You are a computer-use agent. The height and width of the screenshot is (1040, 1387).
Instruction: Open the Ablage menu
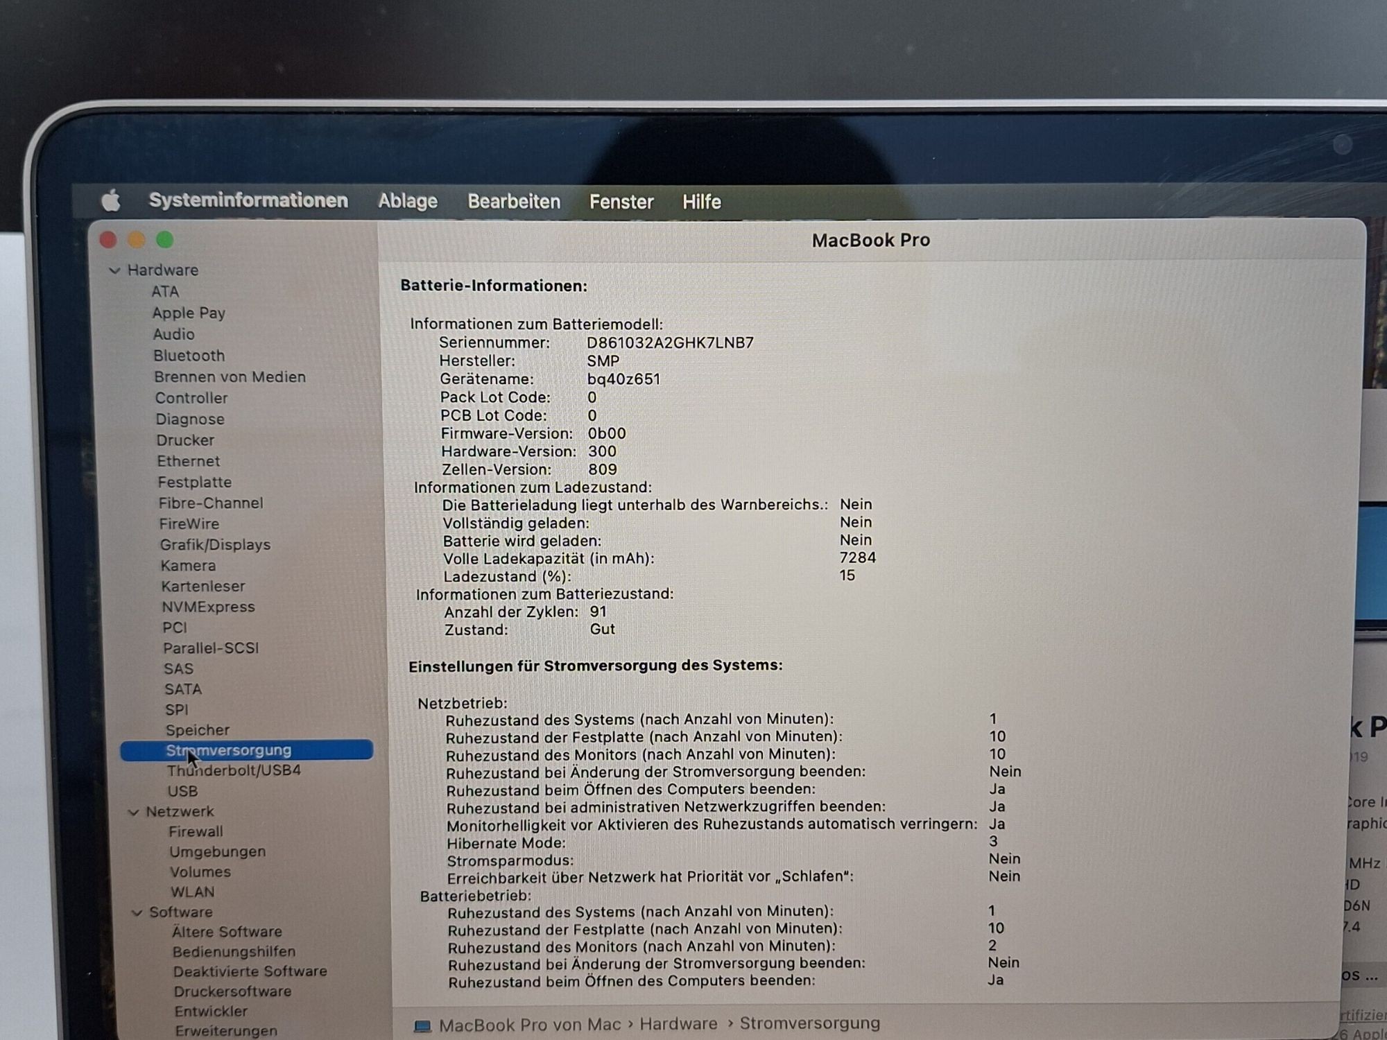pyautogui.click(x=408, y=201)
